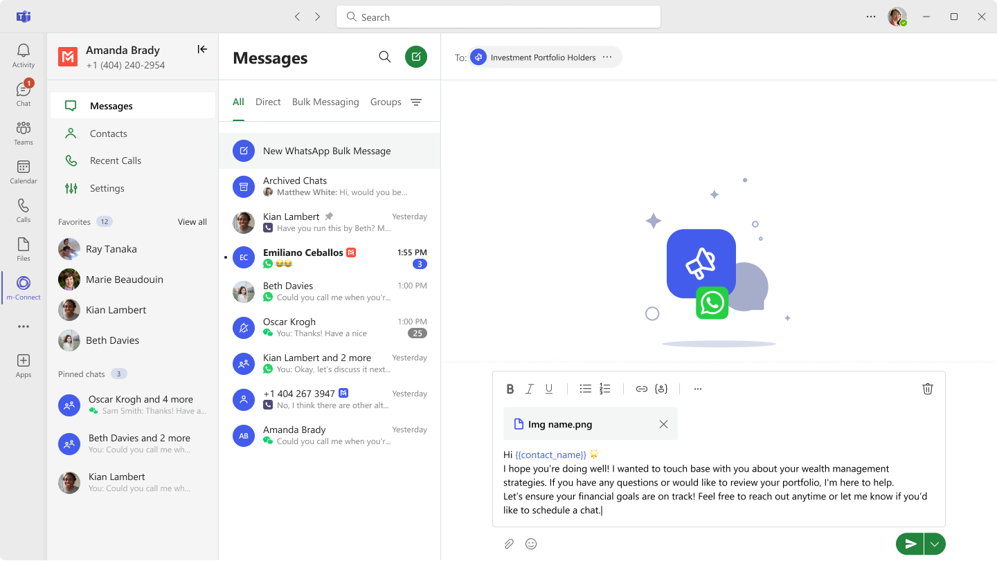
Task: Show more formatting options in editor
Action: [x=698, y=389]
